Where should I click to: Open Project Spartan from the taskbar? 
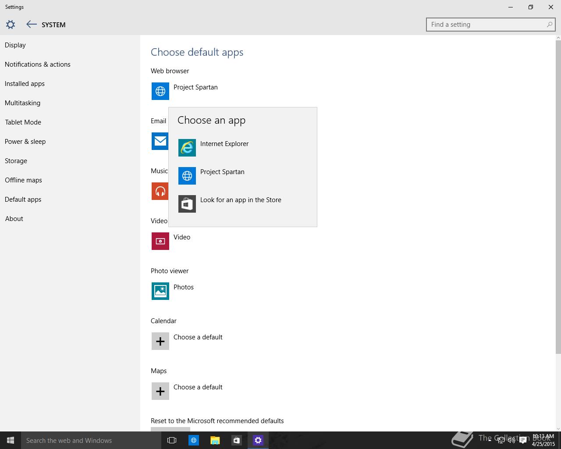click(193, 440)
